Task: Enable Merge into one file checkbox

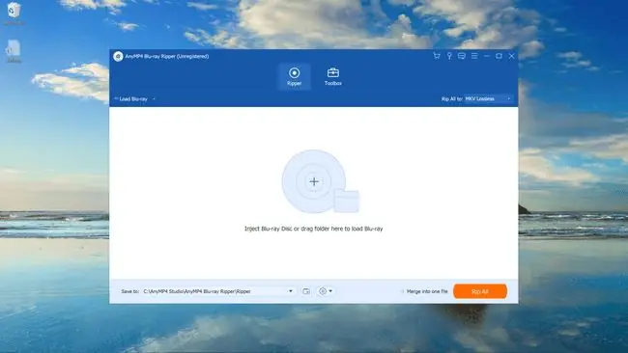Action: click(403, 291)
